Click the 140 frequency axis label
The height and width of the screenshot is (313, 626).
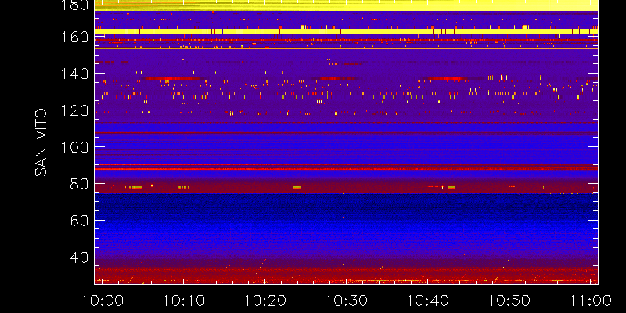click(74, 74)
